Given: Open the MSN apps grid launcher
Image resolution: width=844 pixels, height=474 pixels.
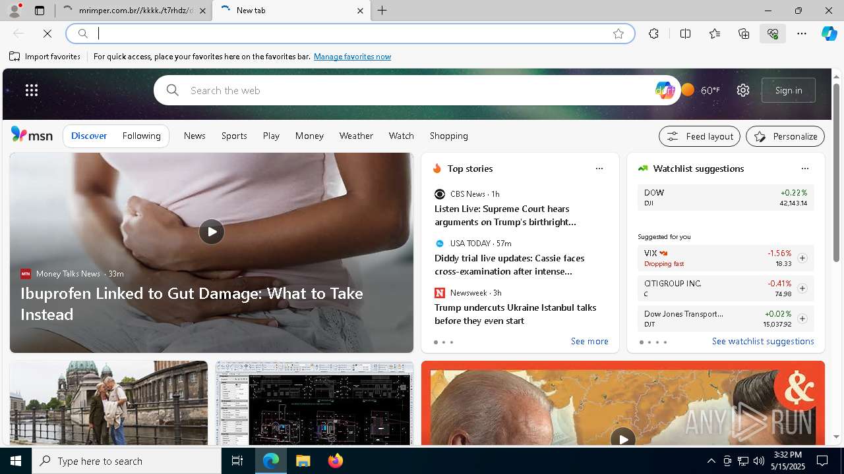Looking at the screenshot, I should pyautogui.click(x=32, y=90).
